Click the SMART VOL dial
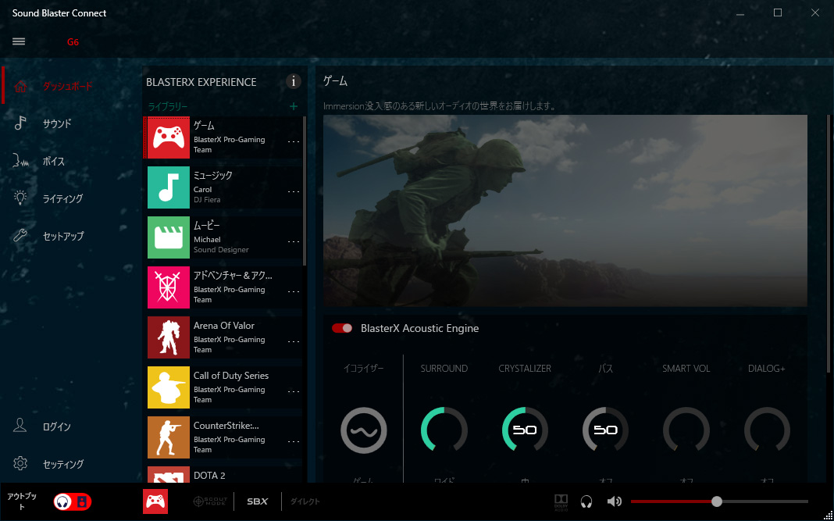Viewport: 834px width, 521px height. [x=686, y=430]
